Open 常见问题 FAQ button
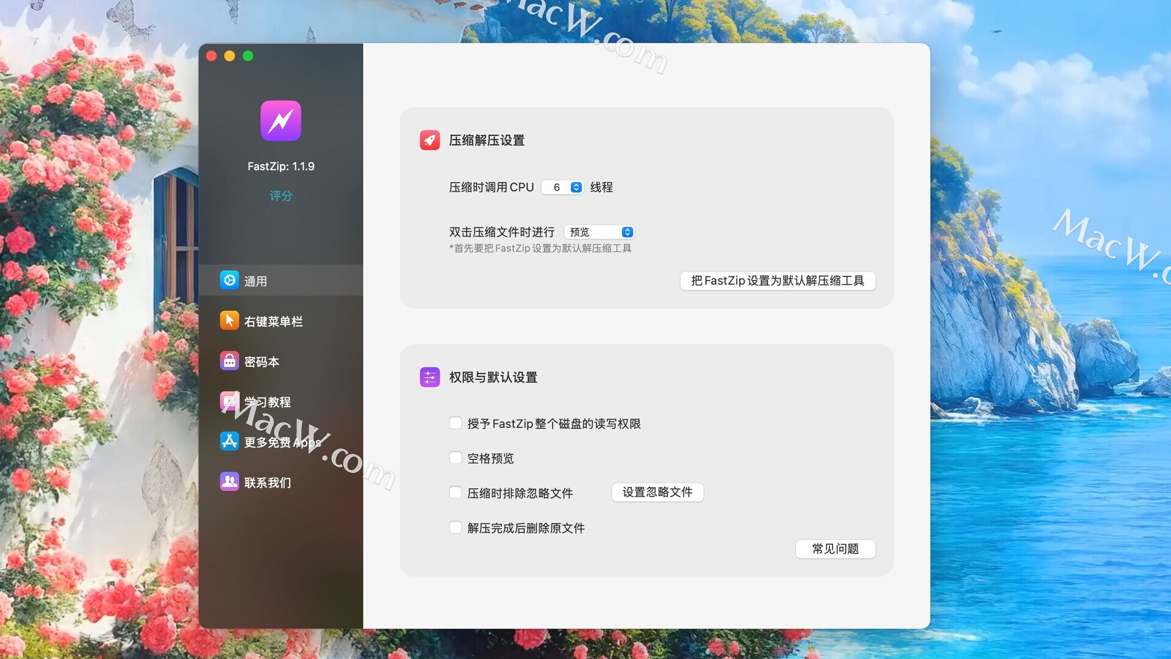Viewport: 1171px width, 659px height. [x=836, y=549]
